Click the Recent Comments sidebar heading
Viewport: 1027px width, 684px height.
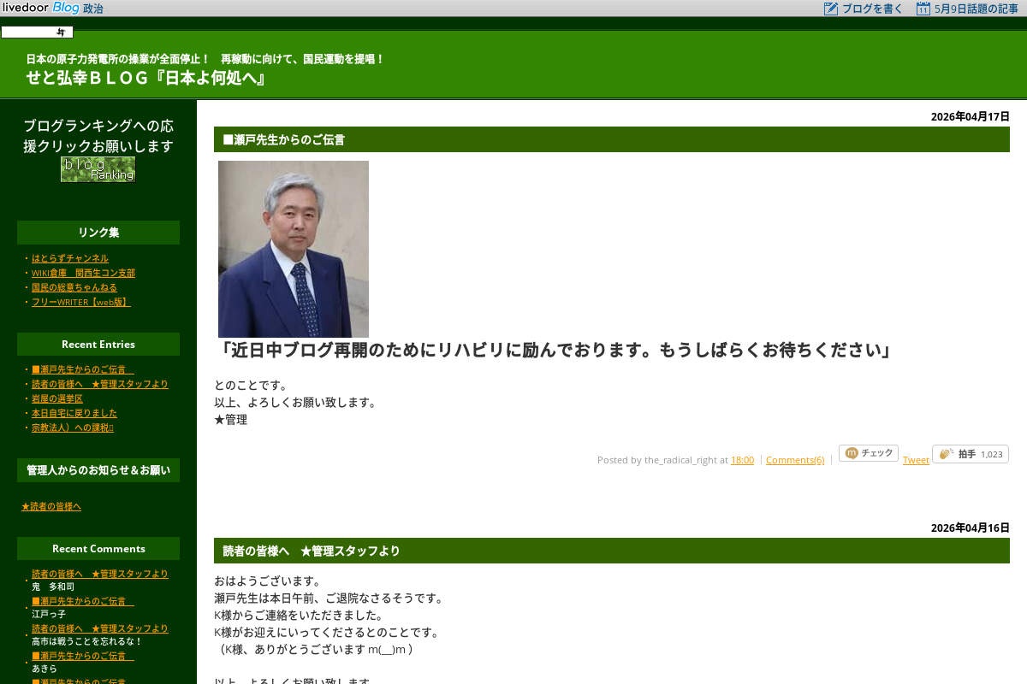click(x=98, y=549)
